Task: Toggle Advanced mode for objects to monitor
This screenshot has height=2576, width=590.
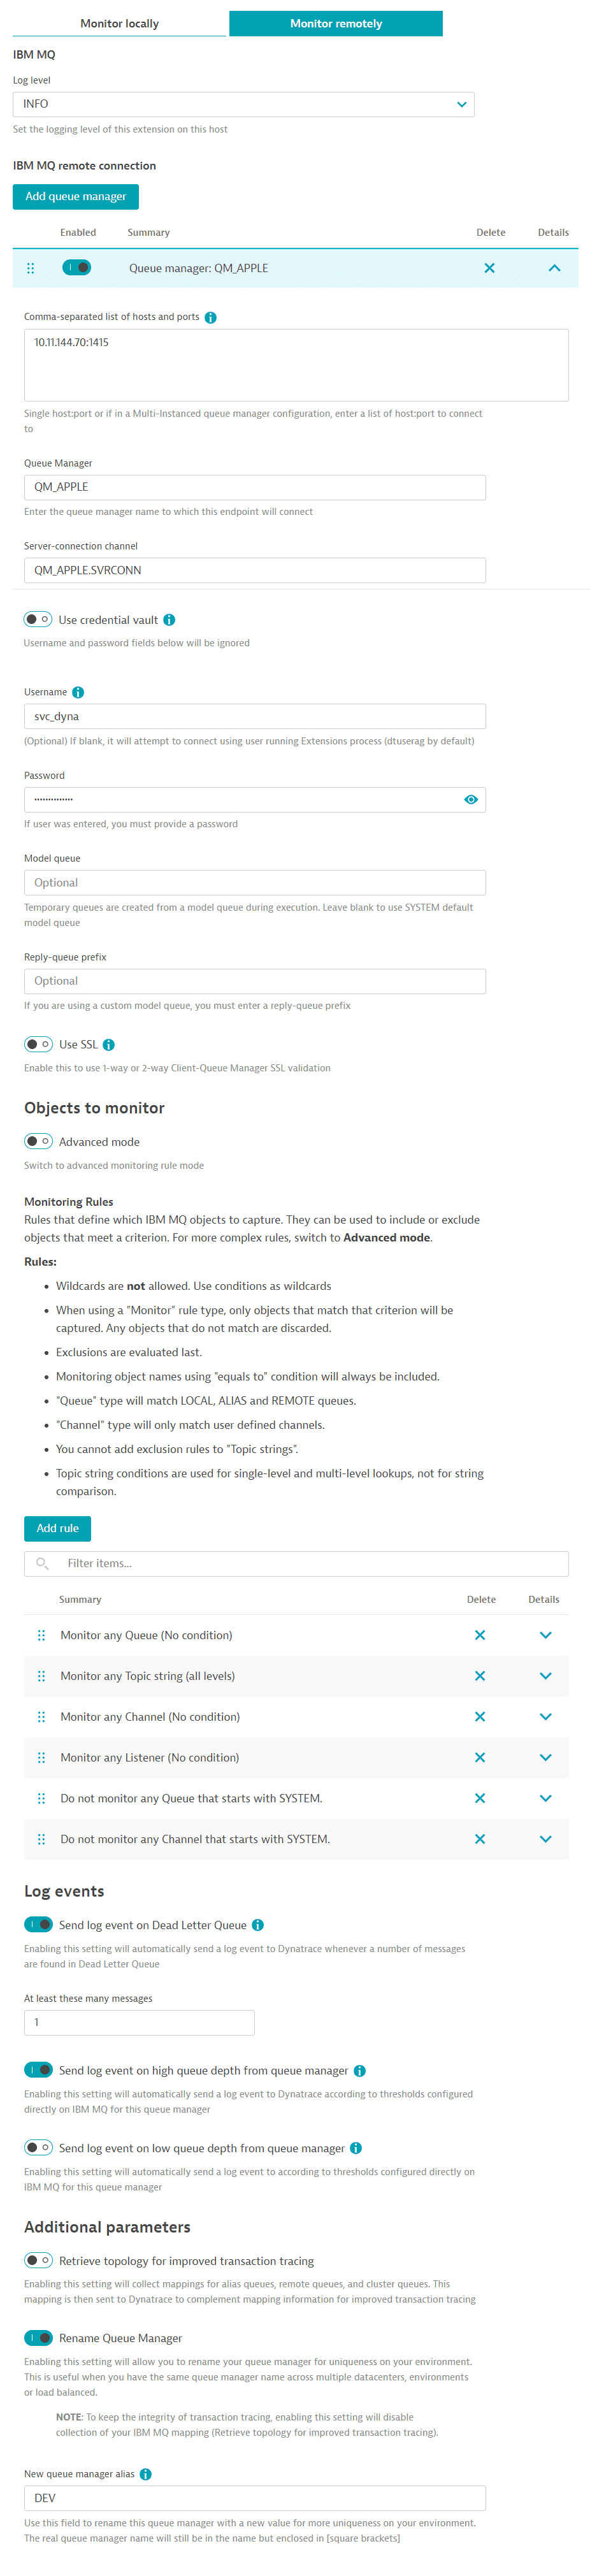Action: click(x=38, y=1140)
